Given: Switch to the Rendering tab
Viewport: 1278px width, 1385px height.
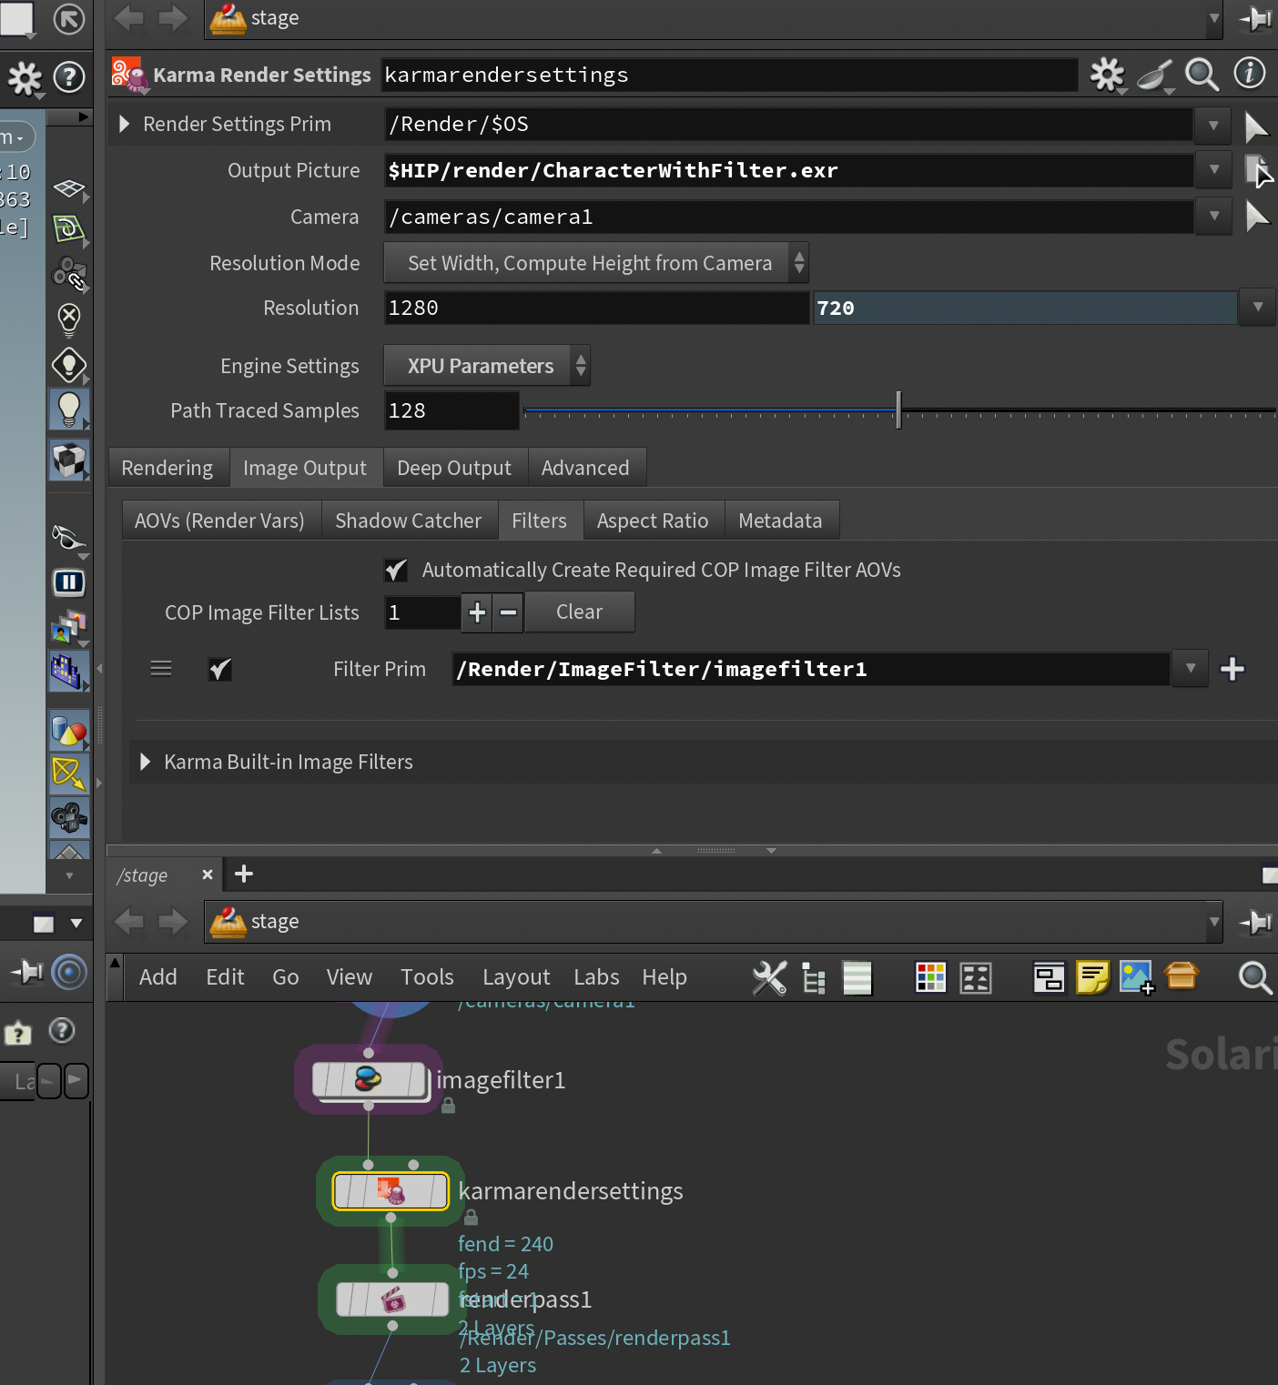Looking at the screenshot, I should tap(167, 468).
